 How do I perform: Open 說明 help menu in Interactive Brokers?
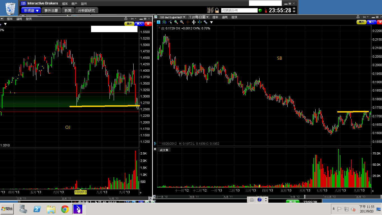[x=84, y=4]
